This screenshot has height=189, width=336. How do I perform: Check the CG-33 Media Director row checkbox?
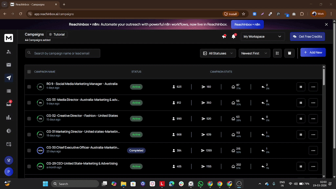(29, 102)
